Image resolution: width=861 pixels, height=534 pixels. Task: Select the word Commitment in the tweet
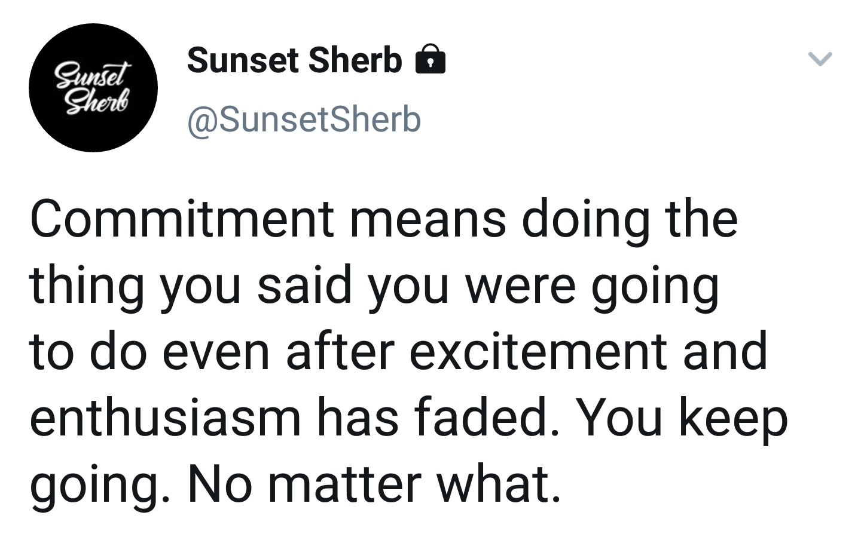coord(182,219)
